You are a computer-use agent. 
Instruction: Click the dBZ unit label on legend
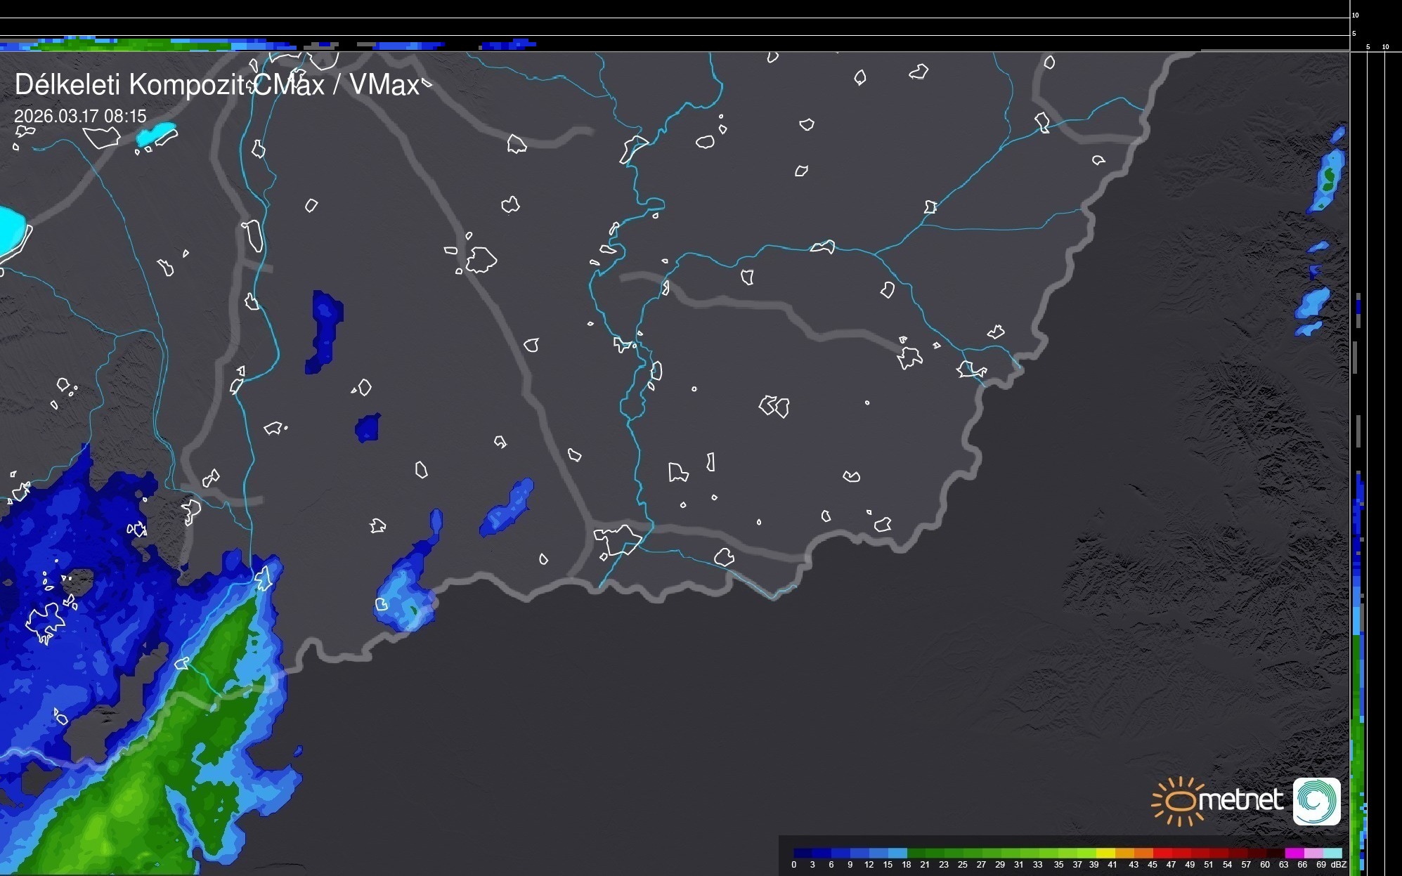[x=1339, y=865]
